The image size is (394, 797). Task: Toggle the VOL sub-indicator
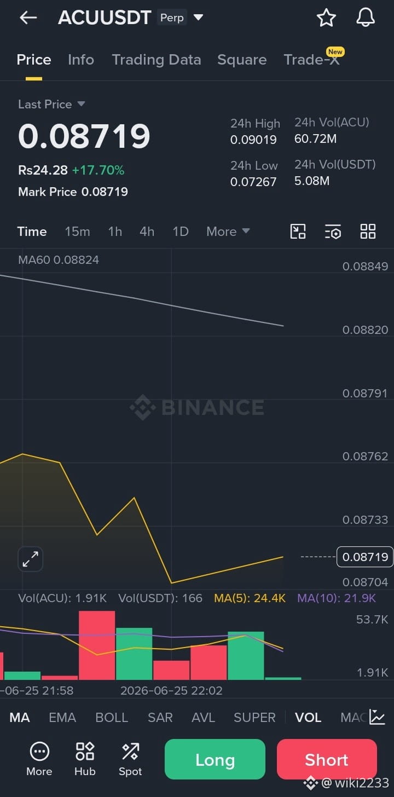coord(308,718)
